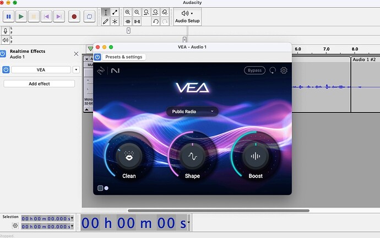
Task: Click the Bypass button in VEA
Action: (x=254, y=71)
